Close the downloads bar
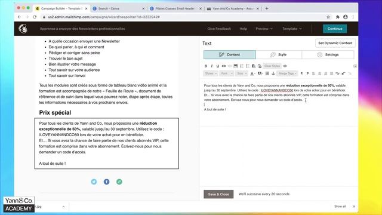Image resolution: width=382 pixels, height=215 pixels. coord(354,207)
